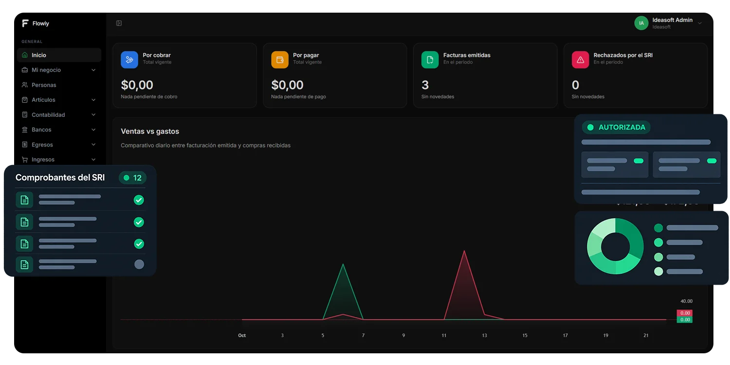
Task: Select the green sales peak in the chart
Action: pyautogui.click(x=343, y=265)
